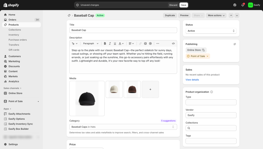
Task: Click into the Tags input field
Action: click(x=211, y=141)
